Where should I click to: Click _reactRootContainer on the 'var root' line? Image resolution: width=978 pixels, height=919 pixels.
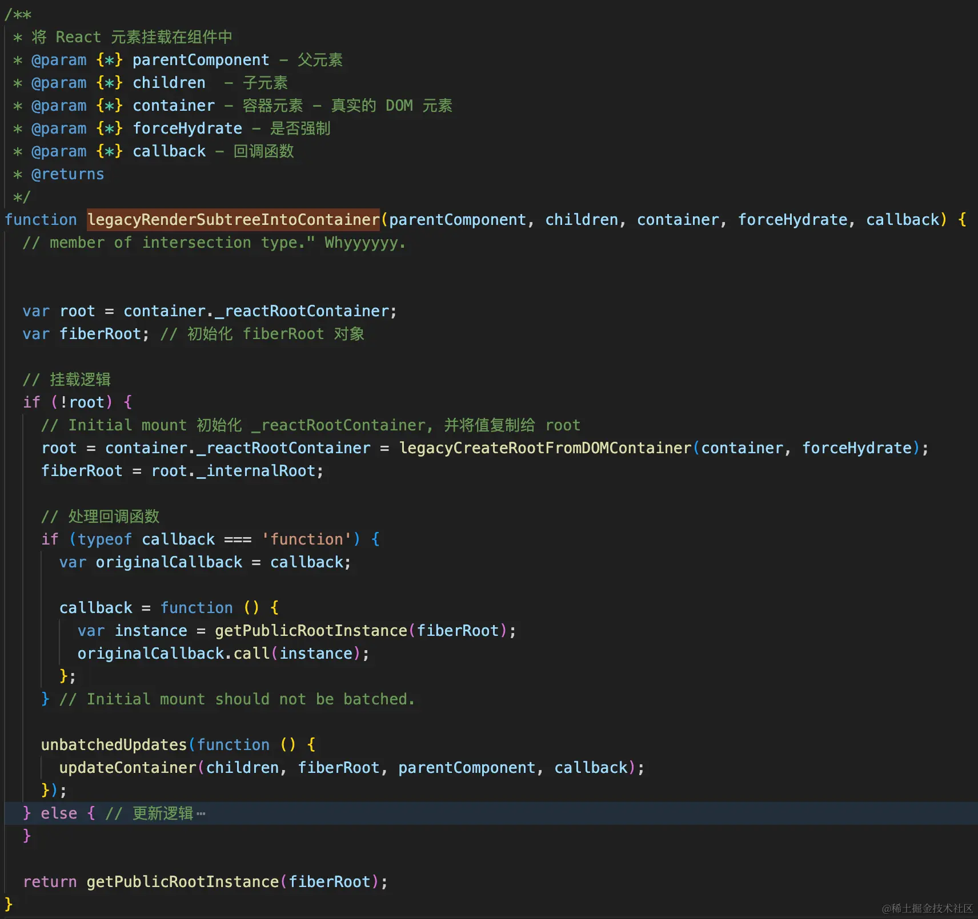[x=302, y=311]
